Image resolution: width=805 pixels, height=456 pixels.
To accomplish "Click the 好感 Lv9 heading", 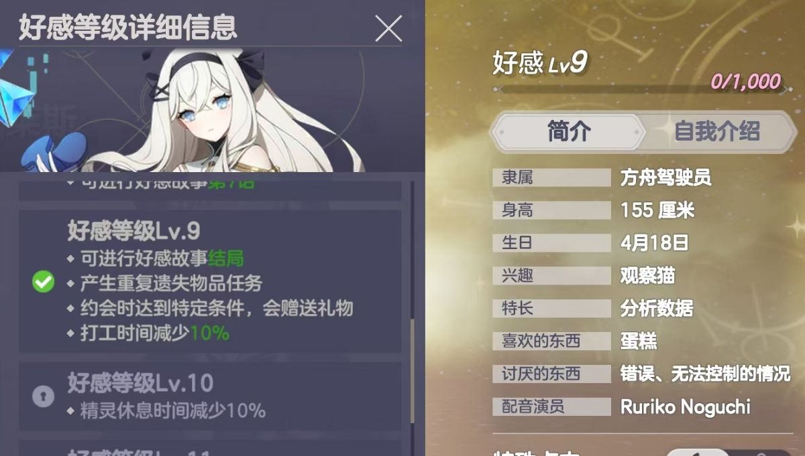I will click(x=540, y=62).
